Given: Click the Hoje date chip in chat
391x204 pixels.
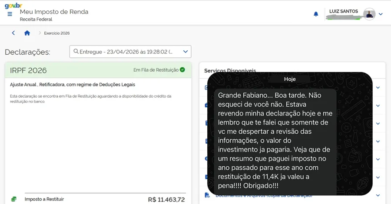Looking at the screenshot, I should click(x=290, y=79).
